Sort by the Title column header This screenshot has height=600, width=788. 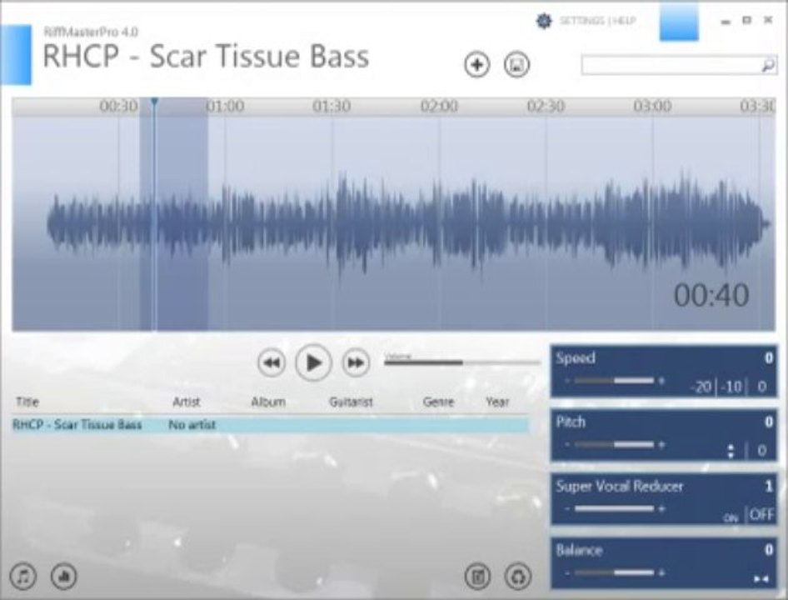[27, 402]
